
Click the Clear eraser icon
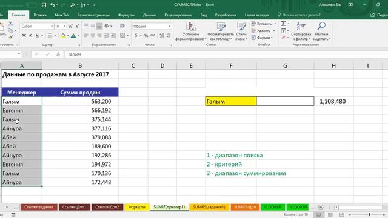284,38
